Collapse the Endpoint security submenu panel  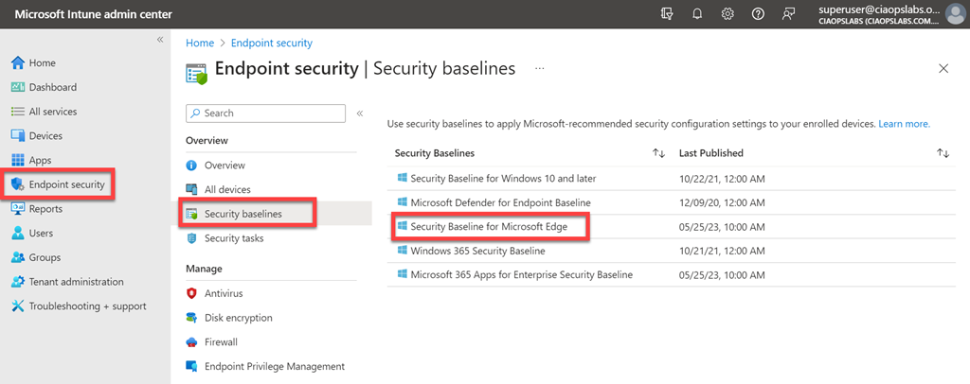click(360, 113)
